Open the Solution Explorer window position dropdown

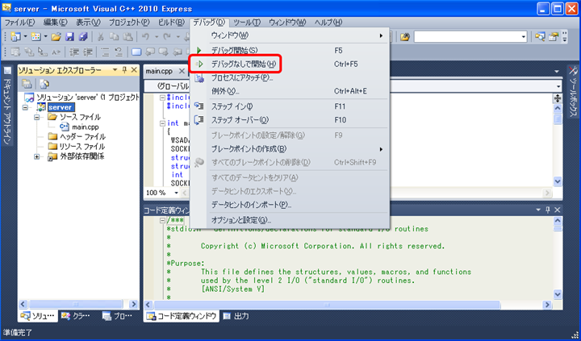(x=115, y=69)
